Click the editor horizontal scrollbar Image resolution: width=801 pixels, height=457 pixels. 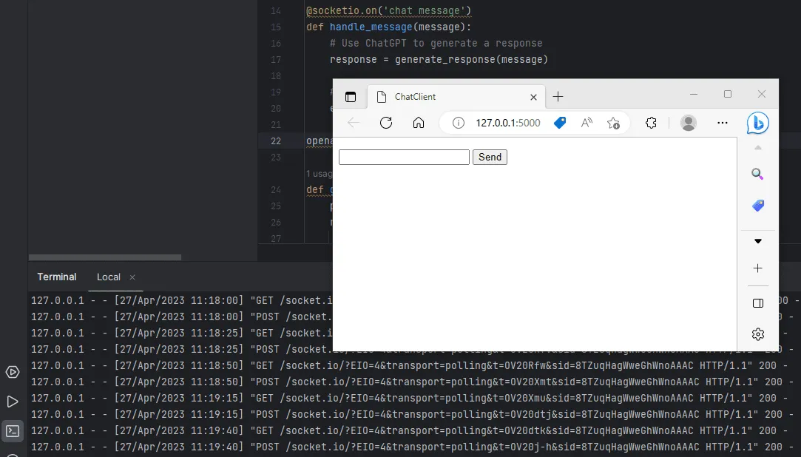coord(104,257)
